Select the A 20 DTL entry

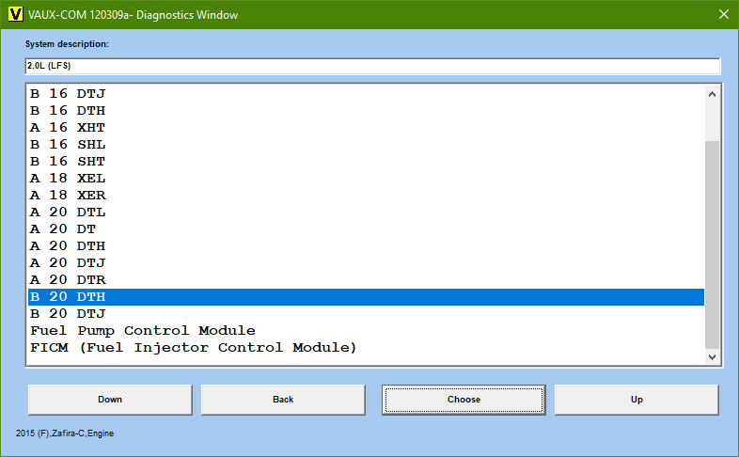68,213
